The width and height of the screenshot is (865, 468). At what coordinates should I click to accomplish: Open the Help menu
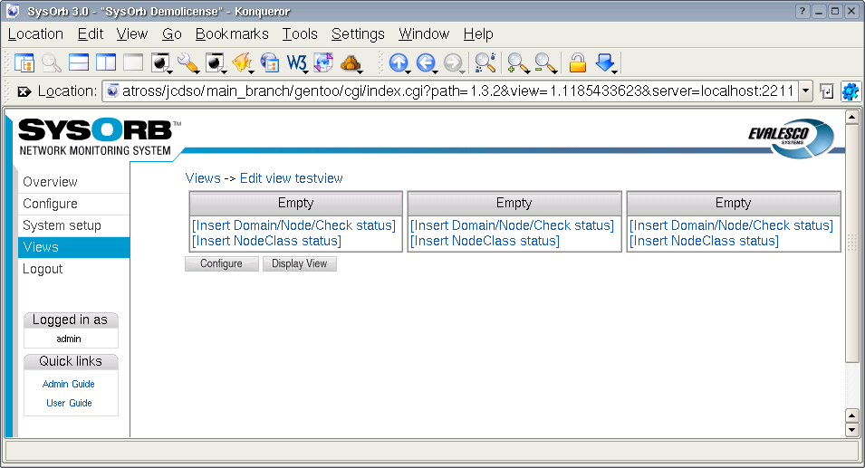[477, 34]
